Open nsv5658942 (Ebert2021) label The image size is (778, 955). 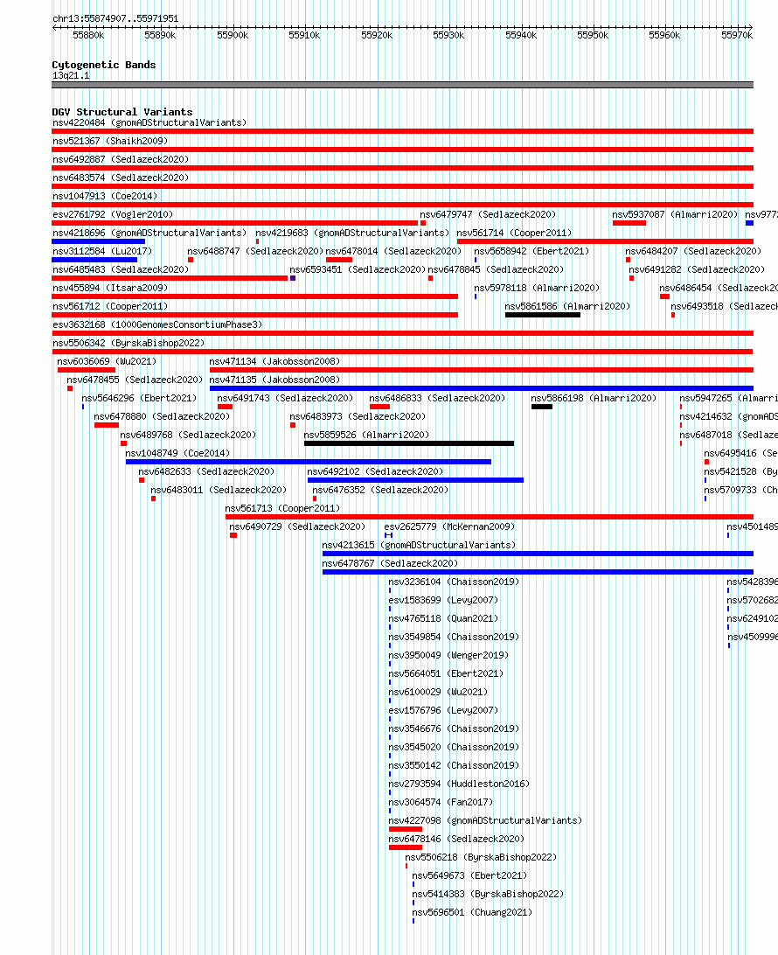pos(532,251)
